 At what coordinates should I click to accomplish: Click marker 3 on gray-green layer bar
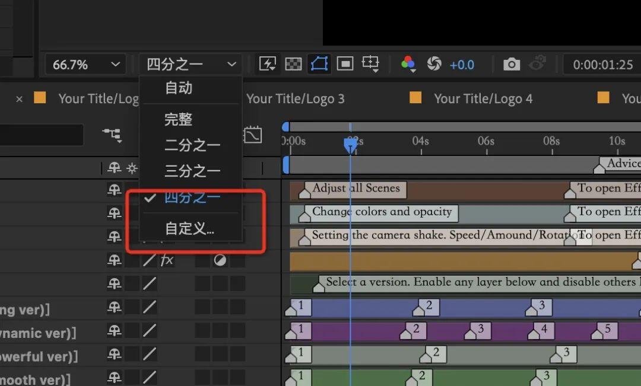click(563, 354)
